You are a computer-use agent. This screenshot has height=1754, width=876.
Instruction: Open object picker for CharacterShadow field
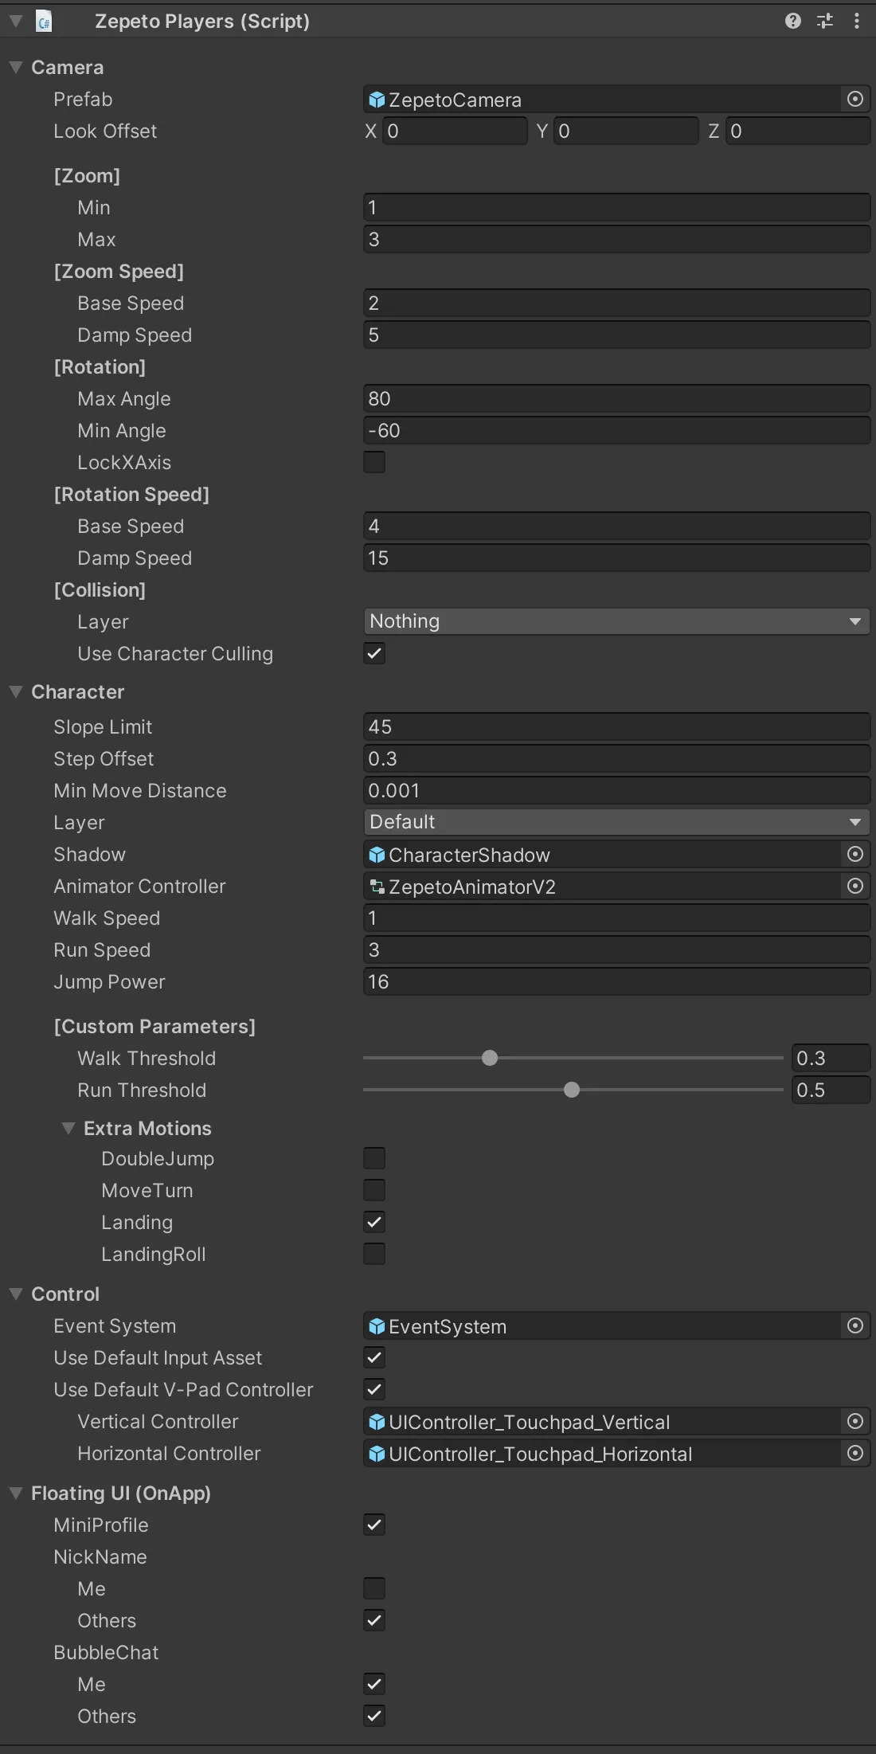click(855, 854)
